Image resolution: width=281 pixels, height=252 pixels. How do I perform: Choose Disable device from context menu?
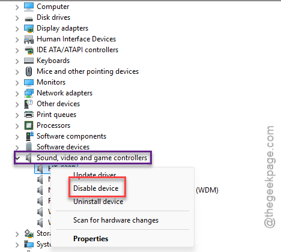(96, 188)
